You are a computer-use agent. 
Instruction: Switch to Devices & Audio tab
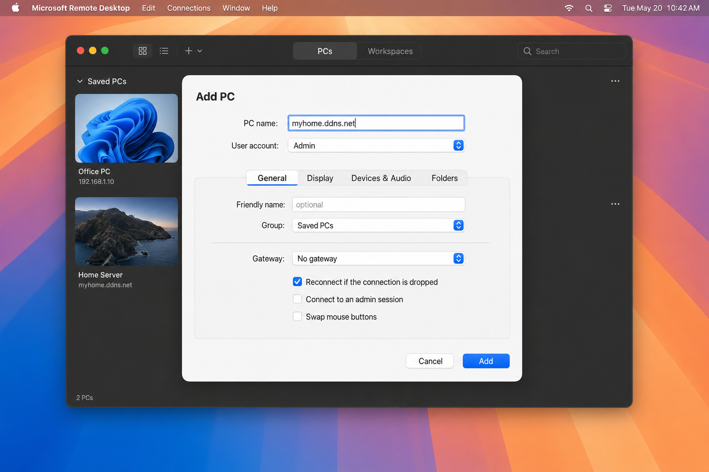pos(381,178)
